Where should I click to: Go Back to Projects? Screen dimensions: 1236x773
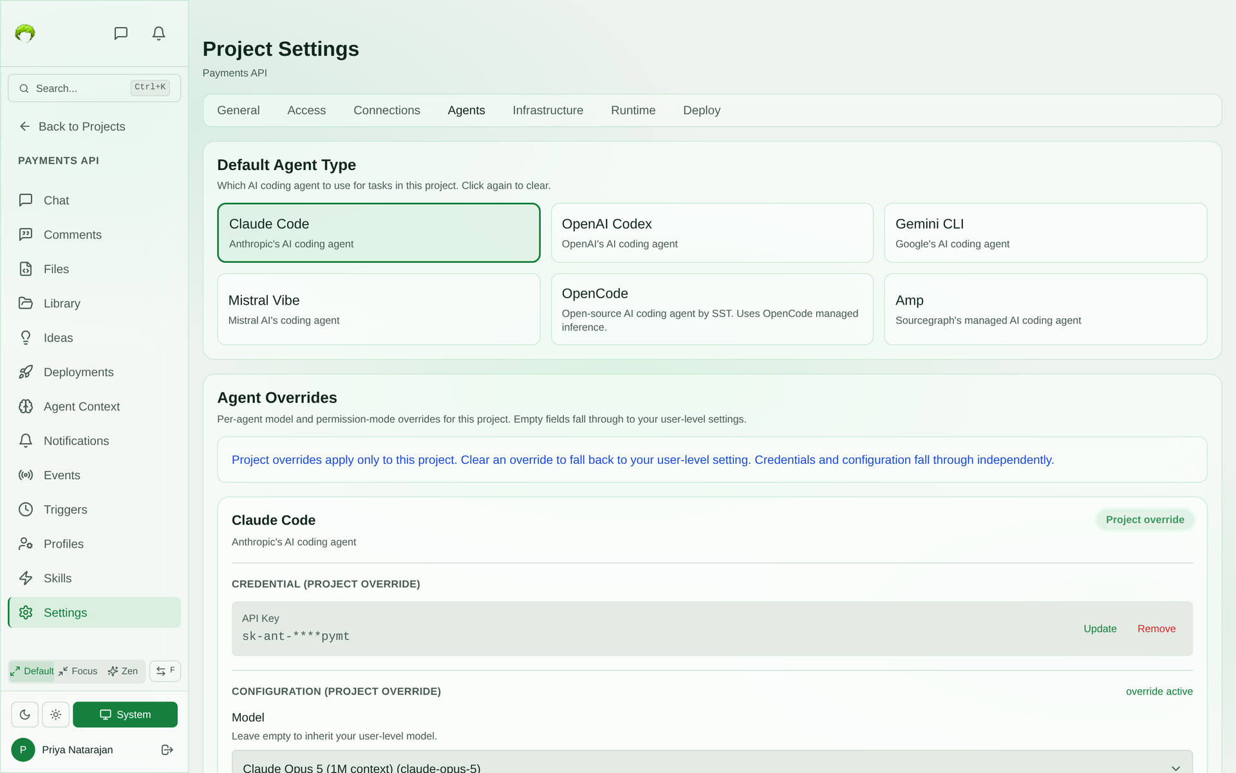[x=72, y=126]
